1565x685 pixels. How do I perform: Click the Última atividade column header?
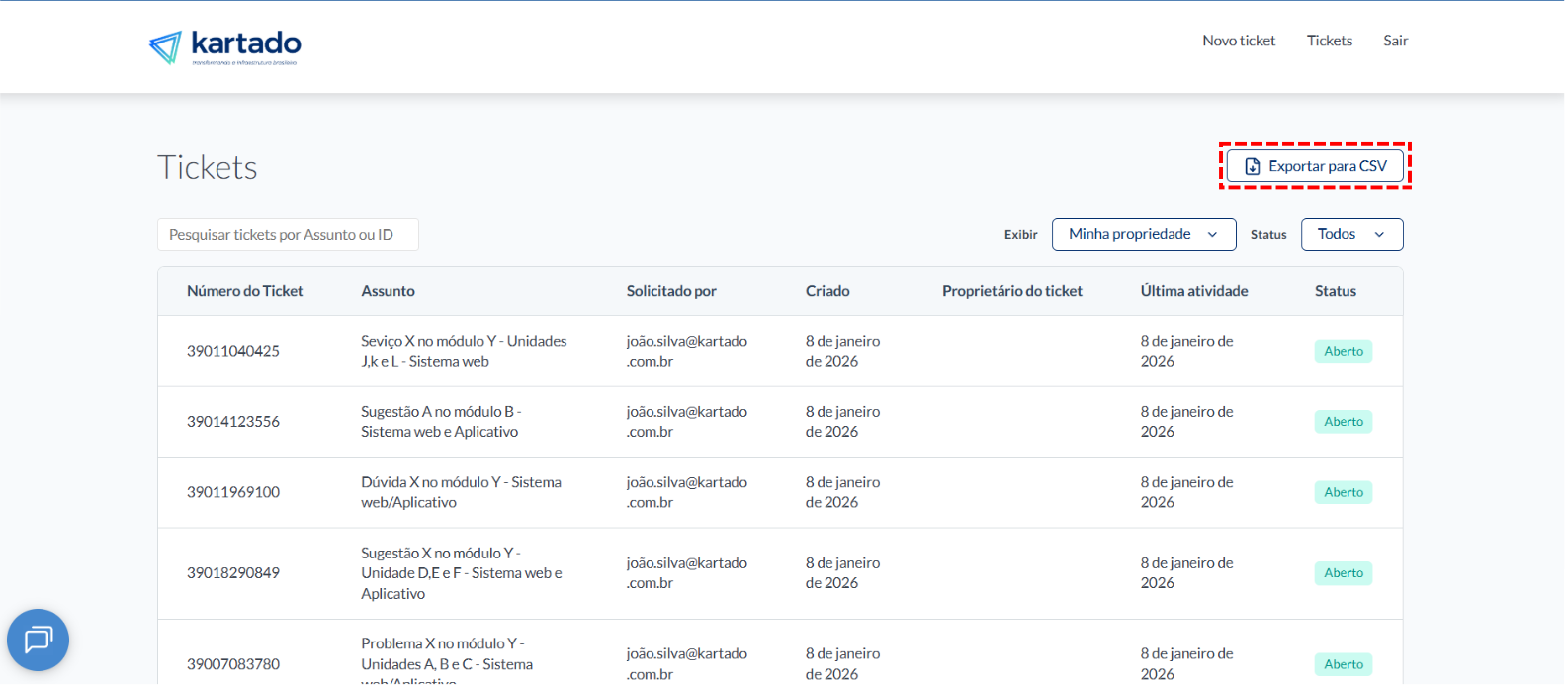(x=1193, y=291)
